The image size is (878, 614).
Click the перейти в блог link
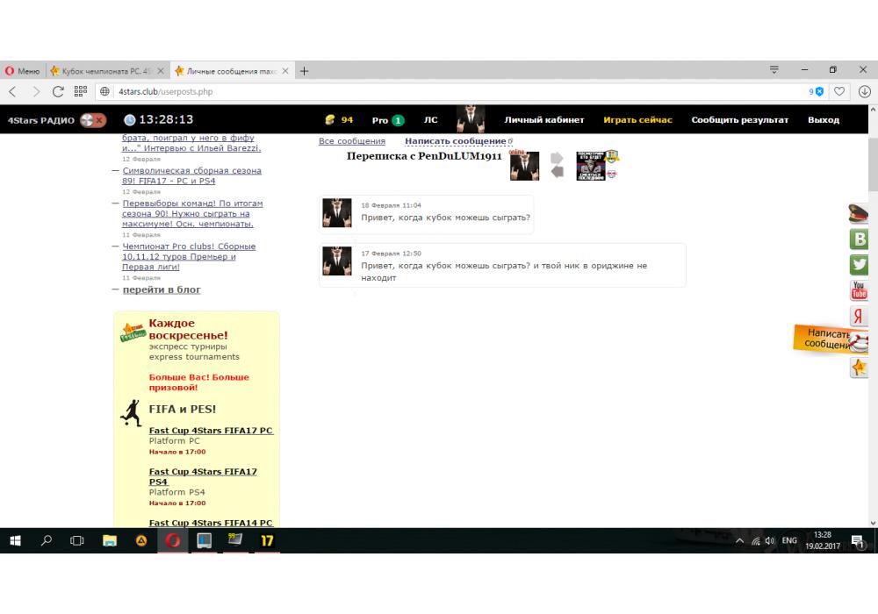[x=162, y=289]
